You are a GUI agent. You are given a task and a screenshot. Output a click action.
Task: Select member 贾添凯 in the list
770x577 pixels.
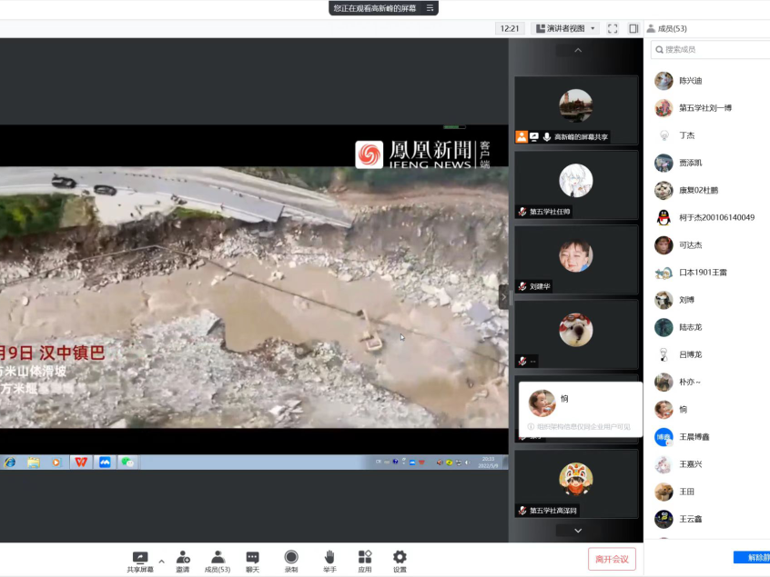707,163
